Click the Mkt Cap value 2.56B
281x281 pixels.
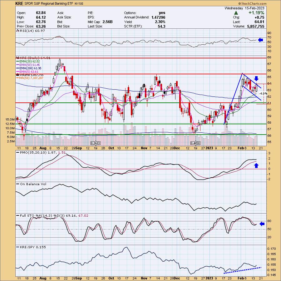pos(107,22)
